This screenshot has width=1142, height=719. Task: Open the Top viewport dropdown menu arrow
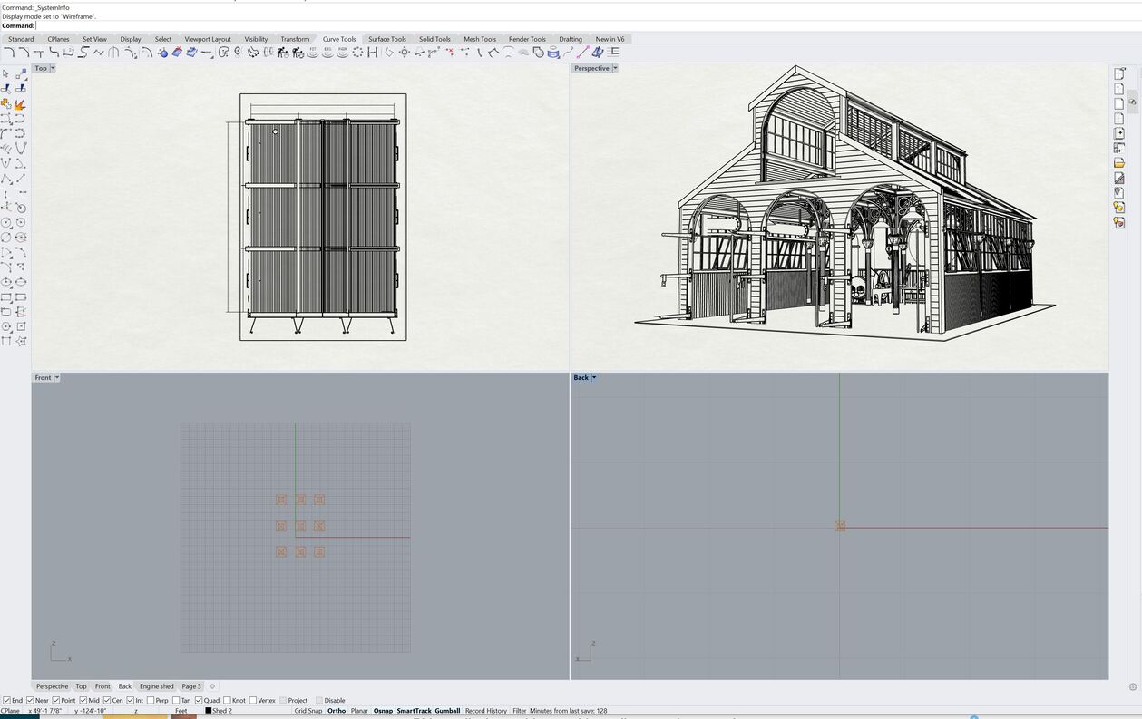pyautogui.click(x=53, y=68)
